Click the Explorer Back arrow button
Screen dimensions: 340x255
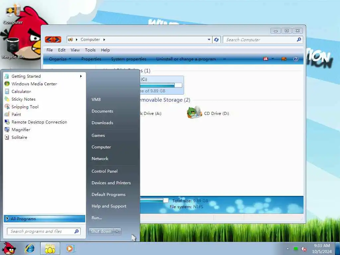coord(49,40)
